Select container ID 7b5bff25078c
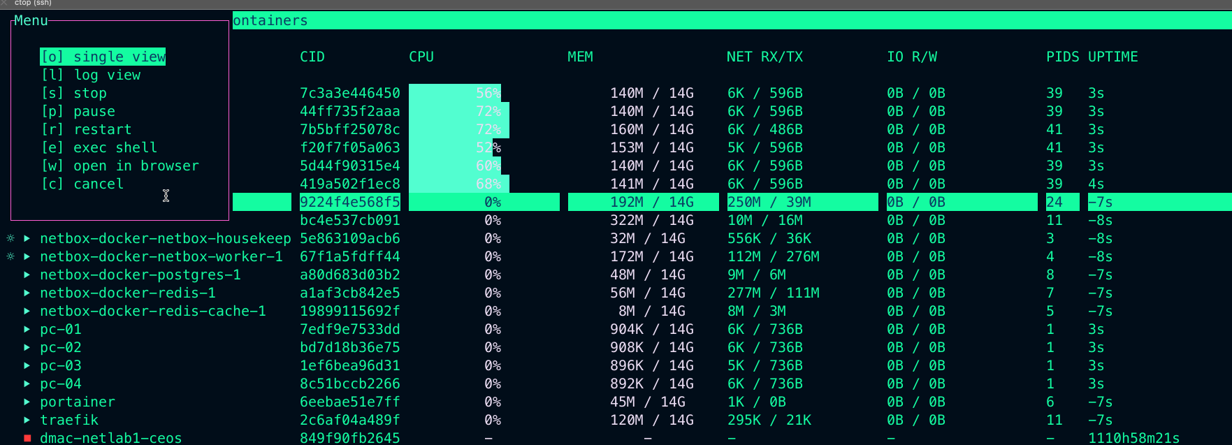The height and width of the screenshot is (445, 1232). tap(350, 129)
